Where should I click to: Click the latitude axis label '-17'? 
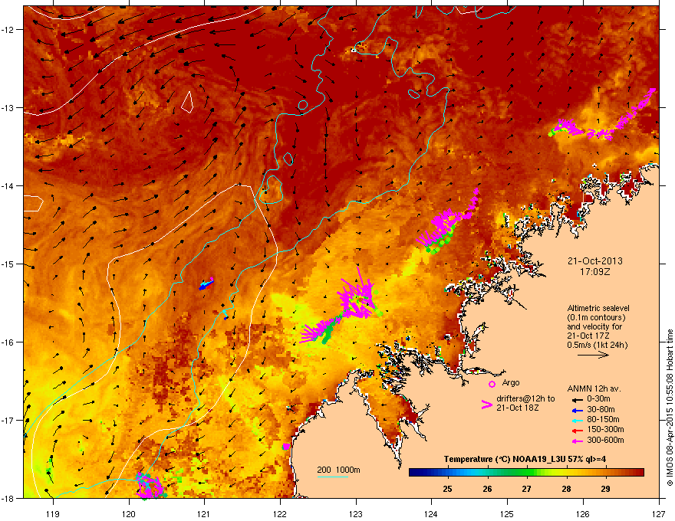8,420
